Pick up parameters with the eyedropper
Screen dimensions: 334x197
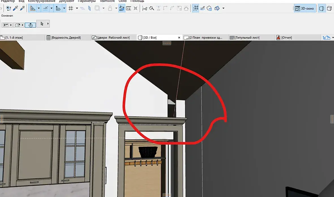click(15, 8)
